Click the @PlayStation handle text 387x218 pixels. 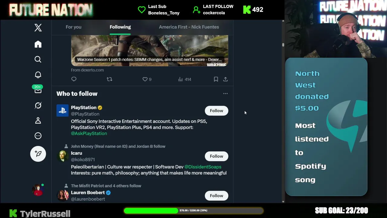(x=85, y=114)
